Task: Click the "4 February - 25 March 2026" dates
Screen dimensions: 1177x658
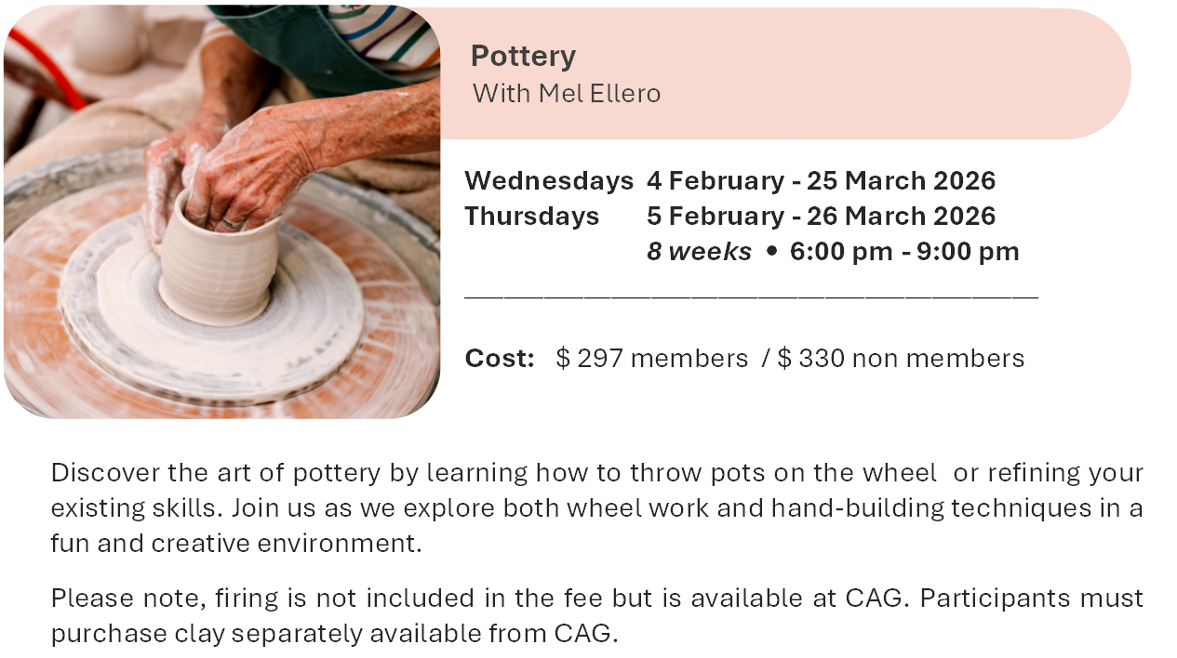Action: point(821,181)
